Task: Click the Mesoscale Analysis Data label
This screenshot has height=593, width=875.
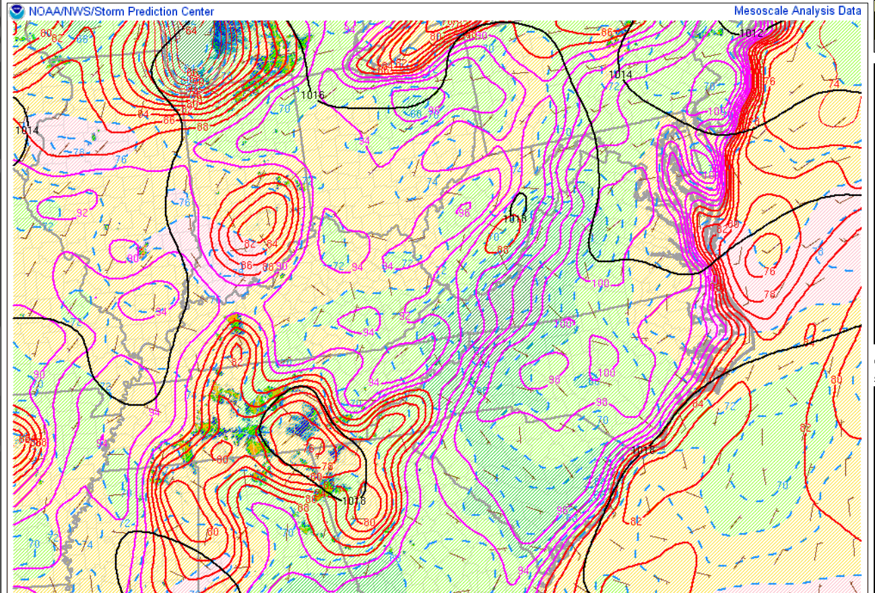Action: pos(798,11)
